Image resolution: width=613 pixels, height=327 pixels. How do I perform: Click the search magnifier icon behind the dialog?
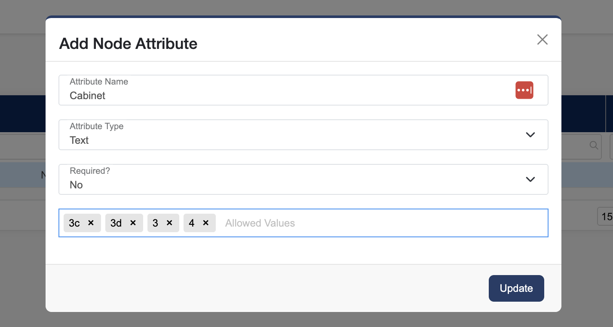[x=594, y=146]
